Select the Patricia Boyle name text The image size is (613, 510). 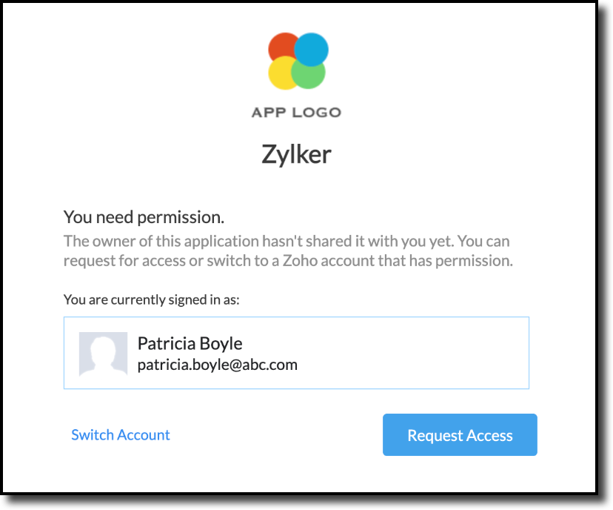click(190, 343)
